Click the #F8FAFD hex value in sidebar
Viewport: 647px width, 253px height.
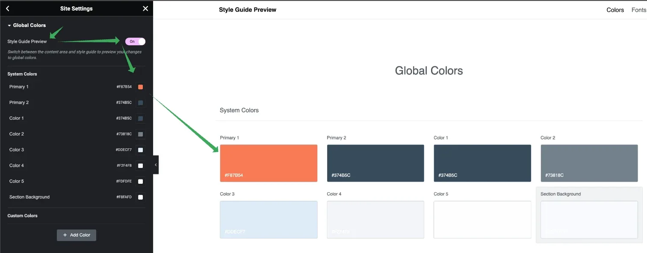click(124, 197)
